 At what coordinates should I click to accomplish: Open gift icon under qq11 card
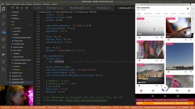point(168,40)
